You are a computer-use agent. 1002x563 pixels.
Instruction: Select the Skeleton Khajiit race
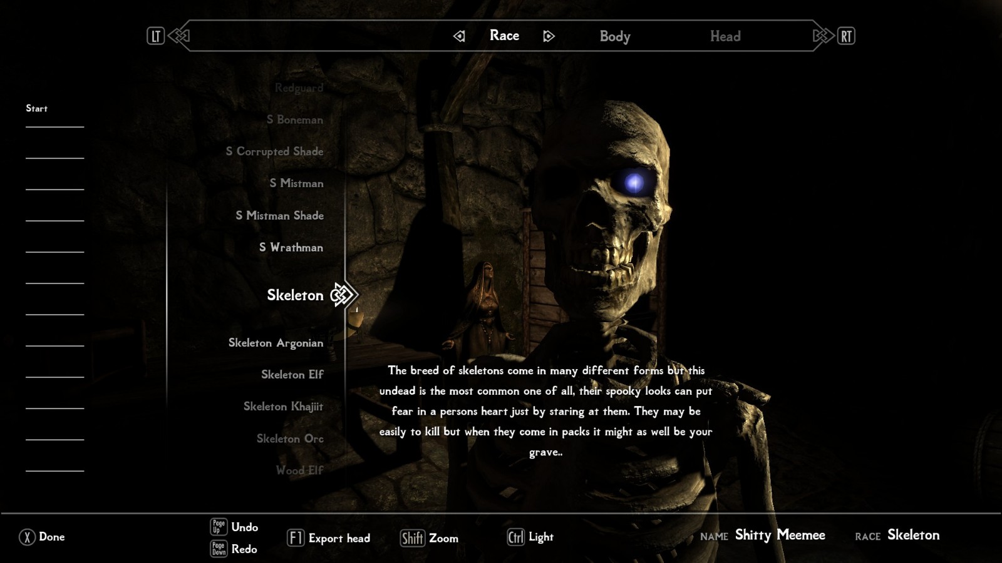click(283, 407)
